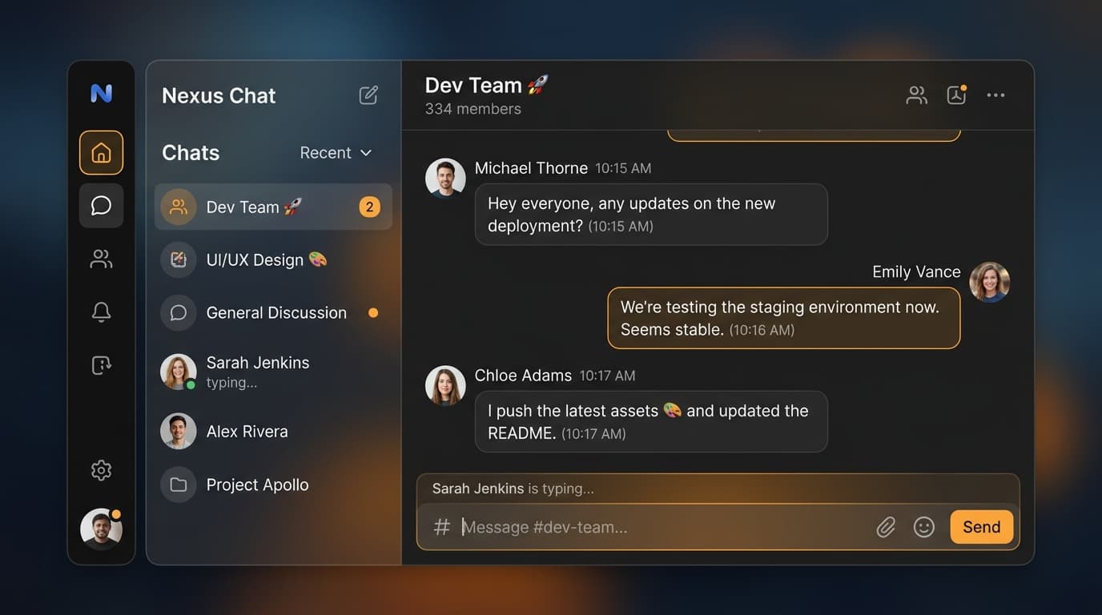Click the Michael Thorne sender name
Image resolution: width=1102 pixels, height=615 pixels.
tap(531, 168)
